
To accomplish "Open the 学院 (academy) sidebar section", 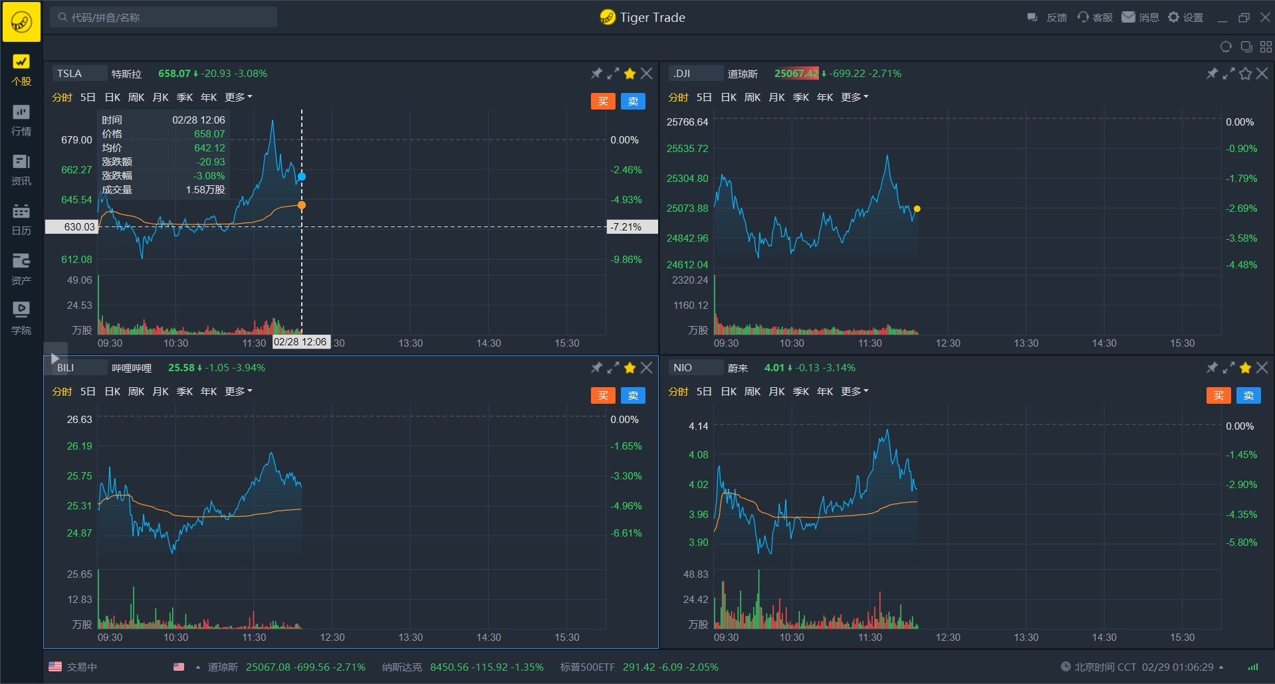I will (x=21, y=319).
